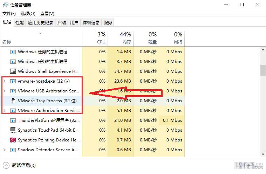Click the Synaptics TouchPad 64-bit icon
Viewport: 266px width, 174px height.
point(13,130)
